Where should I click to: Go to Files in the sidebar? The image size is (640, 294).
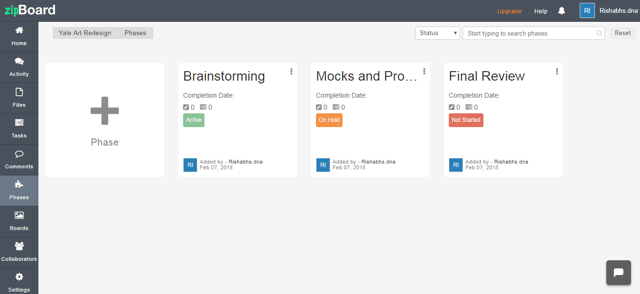[x=19, y=98]
